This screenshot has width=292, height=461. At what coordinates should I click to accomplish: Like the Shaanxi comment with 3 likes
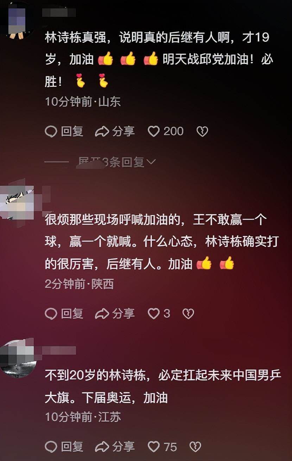coord(154,314)
